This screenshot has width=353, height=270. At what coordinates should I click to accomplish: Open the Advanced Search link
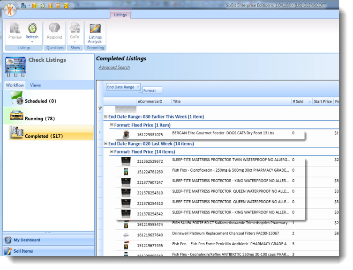(114, 67)
